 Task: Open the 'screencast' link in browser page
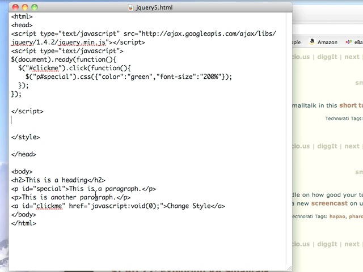pos(330,203)
